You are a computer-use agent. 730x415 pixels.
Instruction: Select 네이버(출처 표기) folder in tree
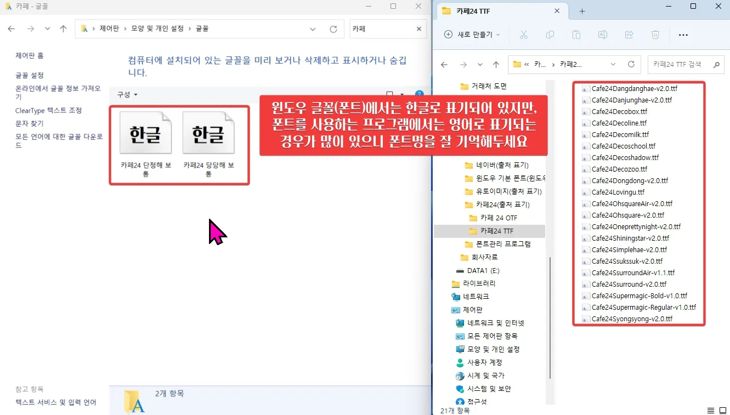click(x=496, y=165)
